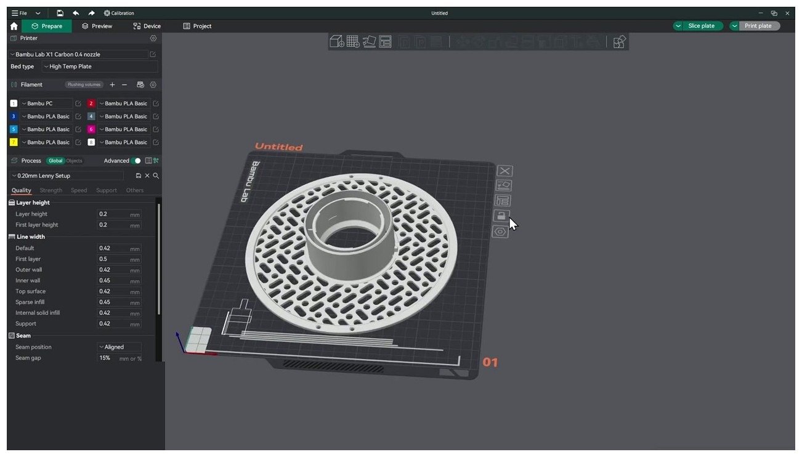Click the Assembly view puzzle icon
802x457 pixels.
click(x=620, y=41)
